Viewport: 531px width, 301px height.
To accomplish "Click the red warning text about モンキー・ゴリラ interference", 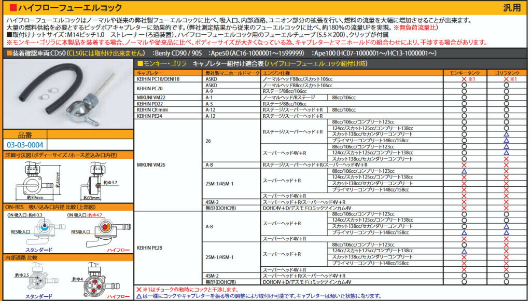I will point(247,43).
